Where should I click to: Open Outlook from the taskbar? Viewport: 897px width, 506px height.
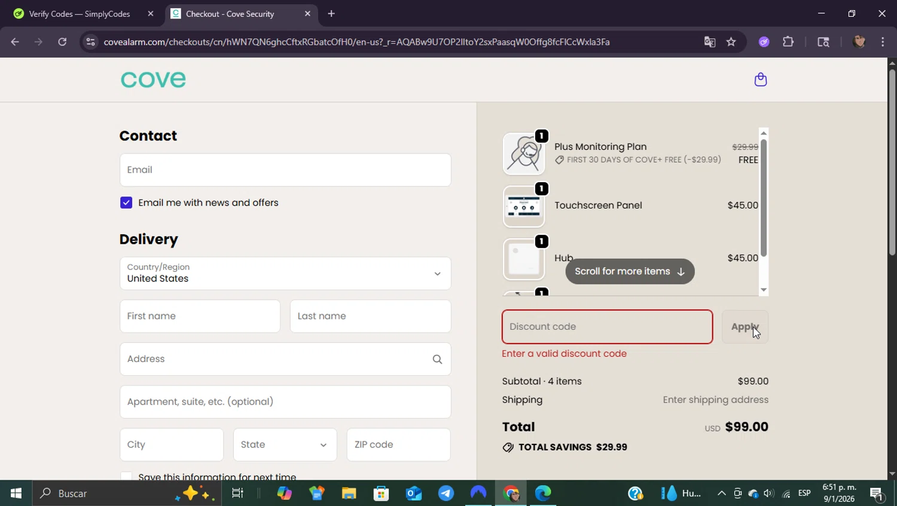(413, 493)
